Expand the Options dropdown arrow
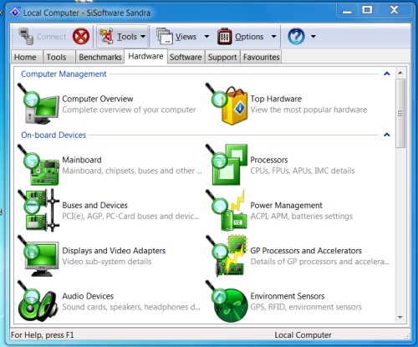Image resolution: width=418 pixels, height=347 pixels. pos(273,37)
